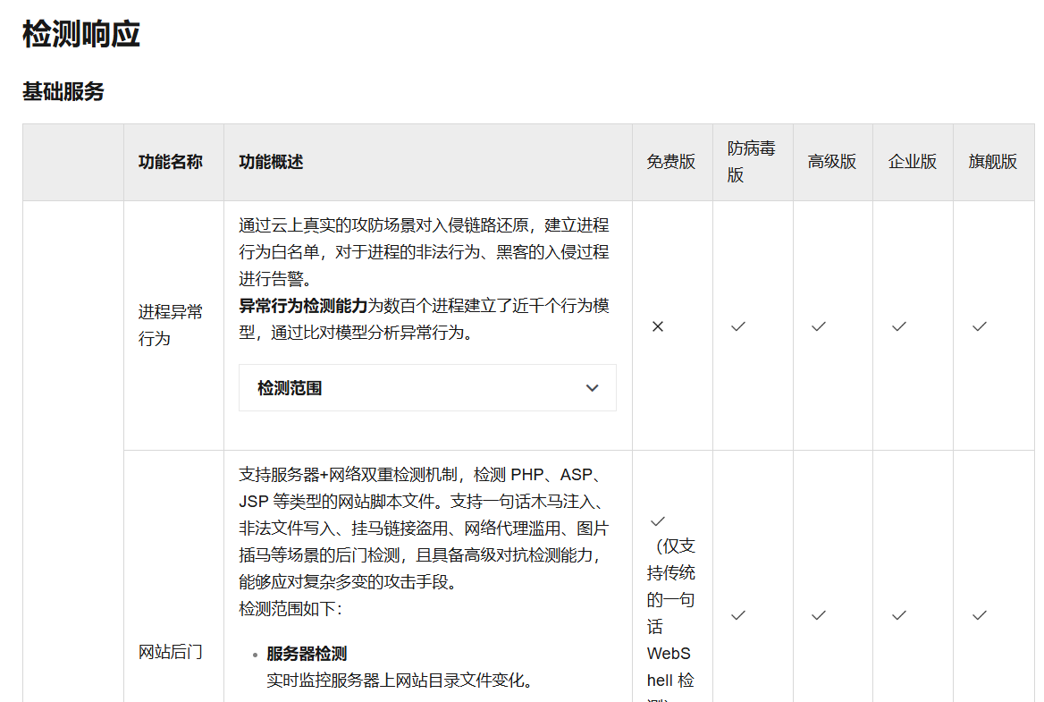This screenshot has width=1044, height=702.
Task: Click the 企业版 checkmark in 网站后门 row
Action: 899,615
